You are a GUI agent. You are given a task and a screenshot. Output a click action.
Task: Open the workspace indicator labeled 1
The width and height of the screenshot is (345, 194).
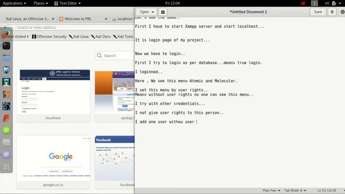coord(314,3)
